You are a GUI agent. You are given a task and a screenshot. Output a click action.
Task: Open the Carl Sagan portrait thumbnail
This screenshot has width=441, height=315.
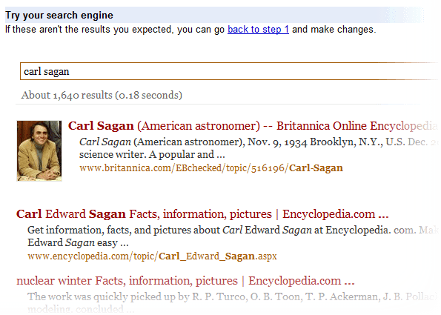pos(39,150)
